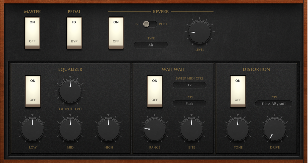
Task: Adjust the wah wah BITE knob
Action: click(191, 129)
